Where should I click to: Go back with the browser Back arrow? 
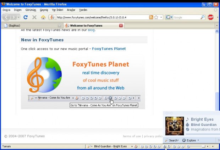click(6, 17)
